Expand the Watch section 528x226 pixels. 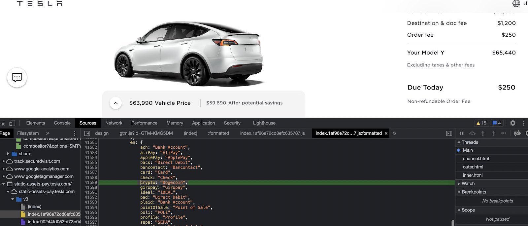[x=459, y=184]
